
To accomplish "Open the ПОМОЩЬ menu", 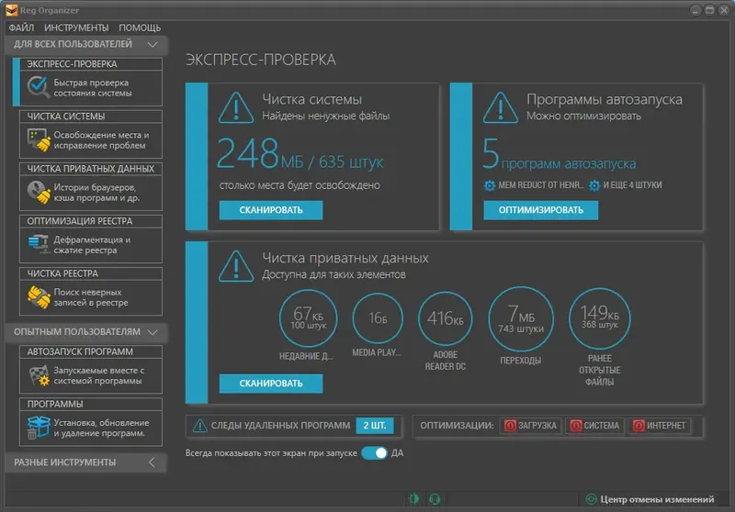I will coord(140,28).
